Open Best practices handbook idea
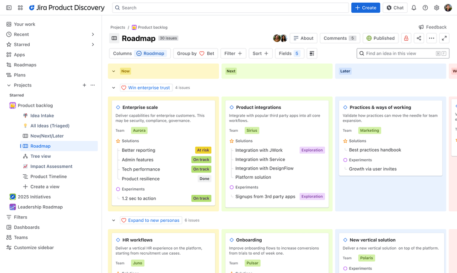Viewport: 457px width, 273px height. click(x=375, y=150)
